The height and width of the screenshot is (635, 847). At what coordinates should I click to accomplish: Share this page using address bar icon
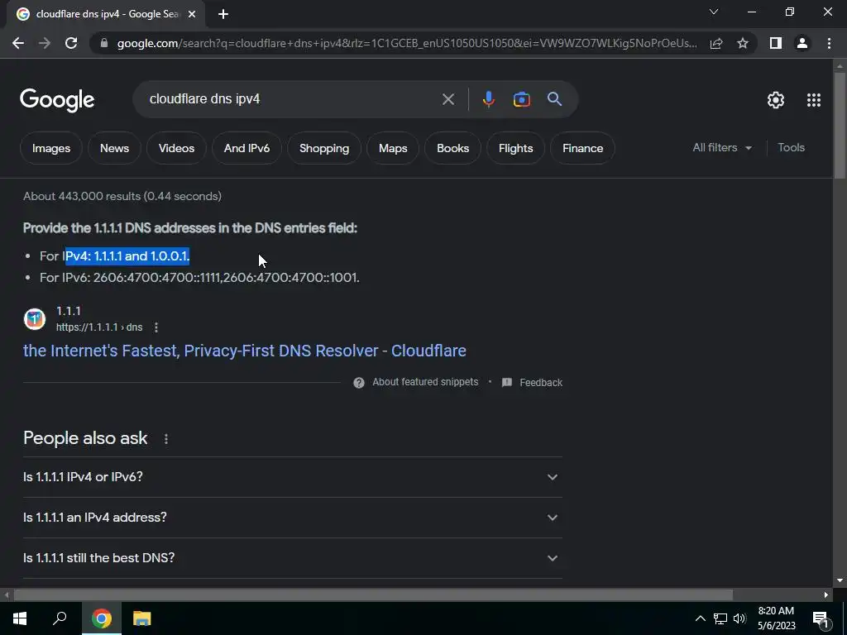(x=716, y=43)
